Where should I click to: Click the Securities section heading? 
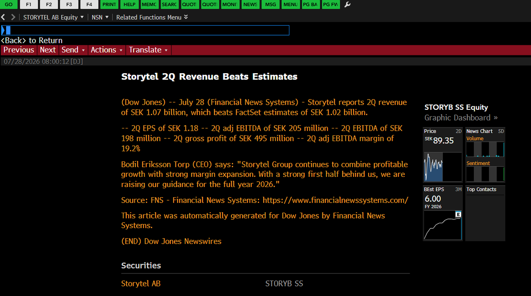(x=141, y=266)
